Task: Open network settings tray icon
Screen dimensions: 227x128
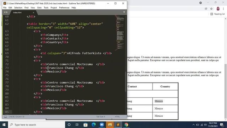Action: (x=202, y=125)
